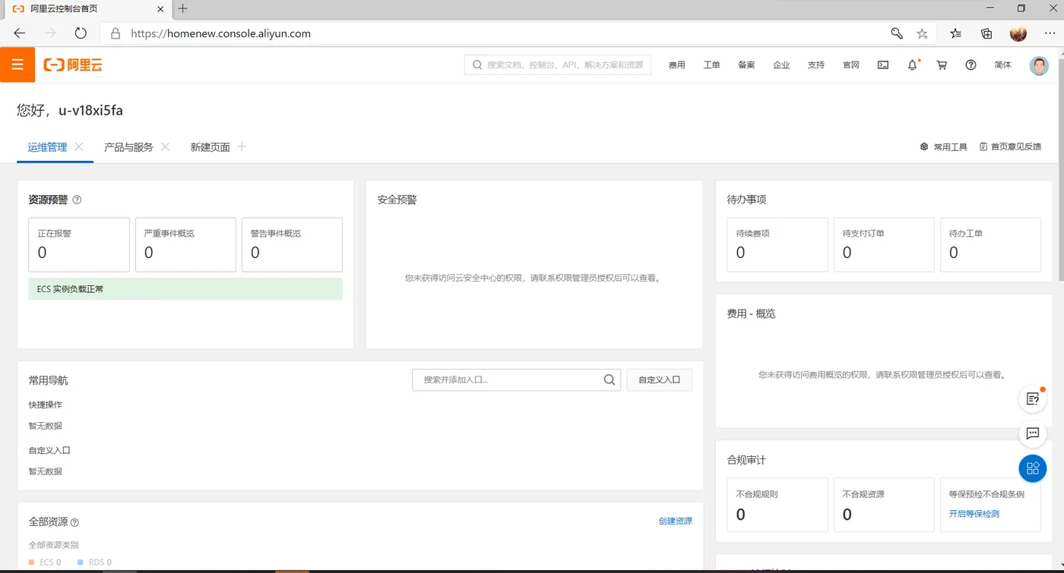Open the 警告事件概览 card

[292, 244]
